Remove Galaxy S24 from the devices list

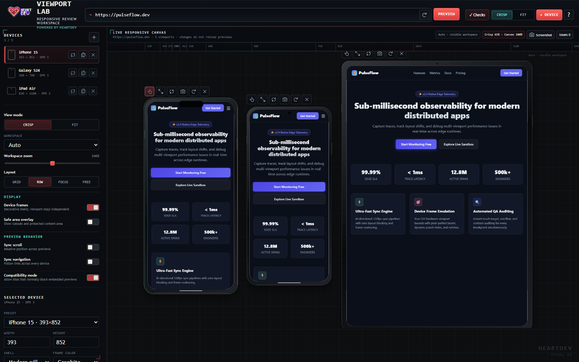click(x=93, y=73)
